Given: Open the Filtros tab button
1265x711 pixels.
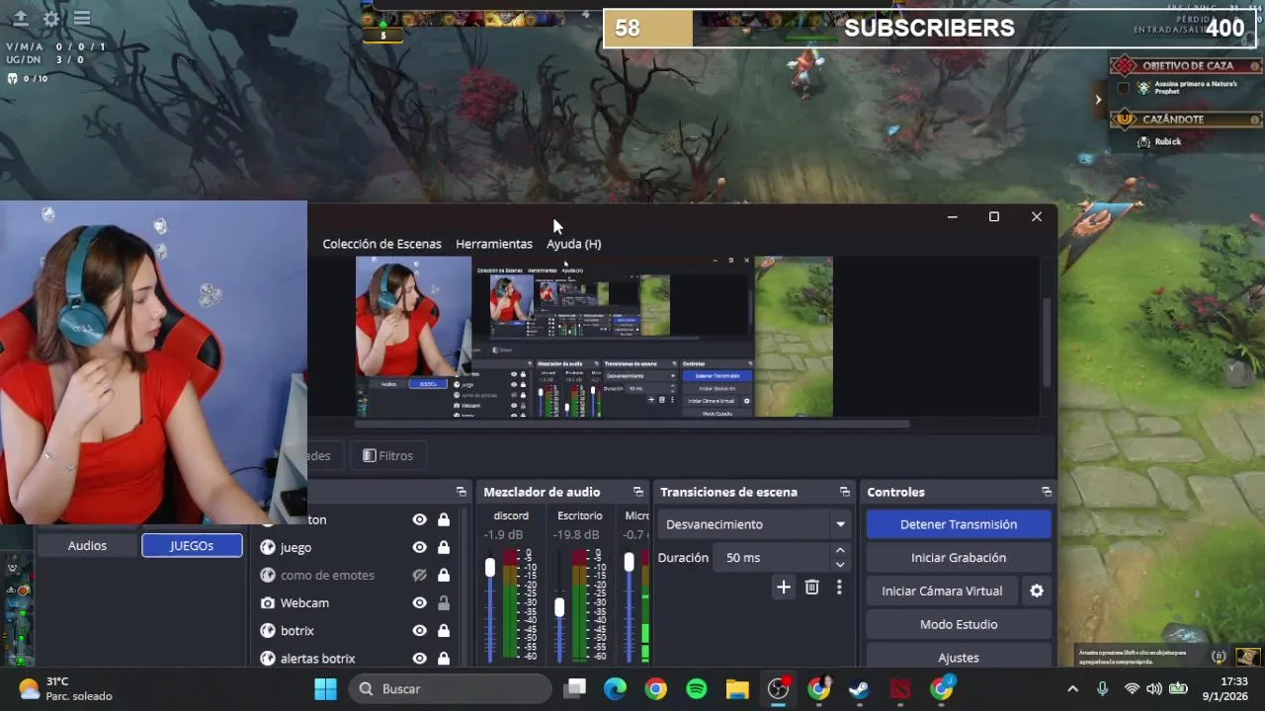Looking at the screenshot, I should point(387,455).
